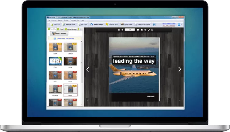Jump to the first page icon

click(x=119, y=30)
